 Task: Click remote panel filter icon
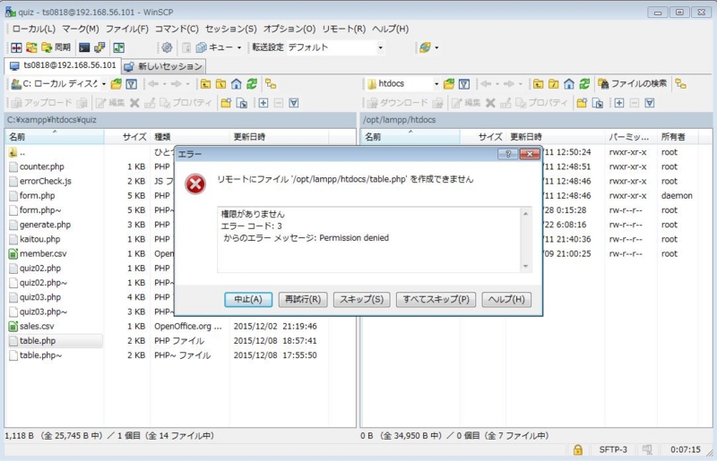(464, 84)
